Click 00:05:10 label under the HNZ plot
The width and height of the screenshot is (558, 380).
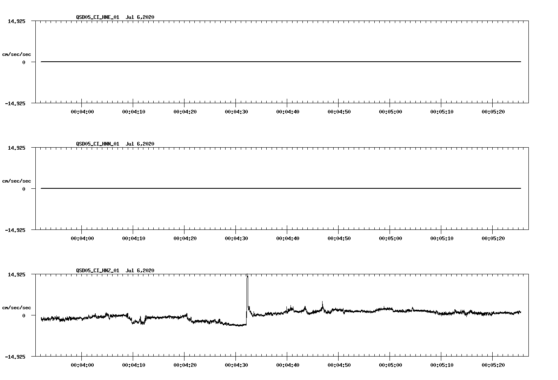point(442,365)
